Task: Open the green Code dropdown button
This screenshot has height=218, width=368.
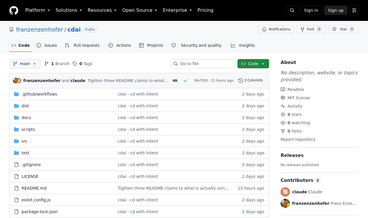Action: 253,64
